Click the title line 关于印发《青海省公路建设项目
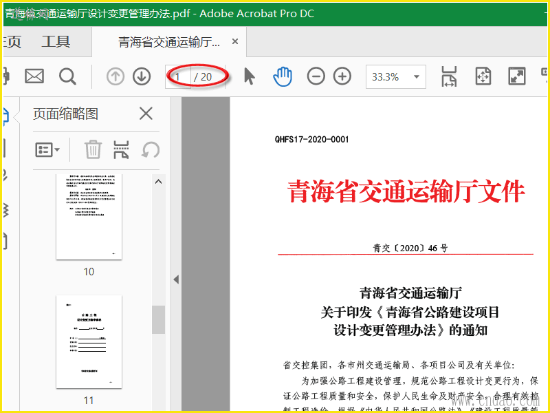Screen dimensions: 550x413 point(410,312)
